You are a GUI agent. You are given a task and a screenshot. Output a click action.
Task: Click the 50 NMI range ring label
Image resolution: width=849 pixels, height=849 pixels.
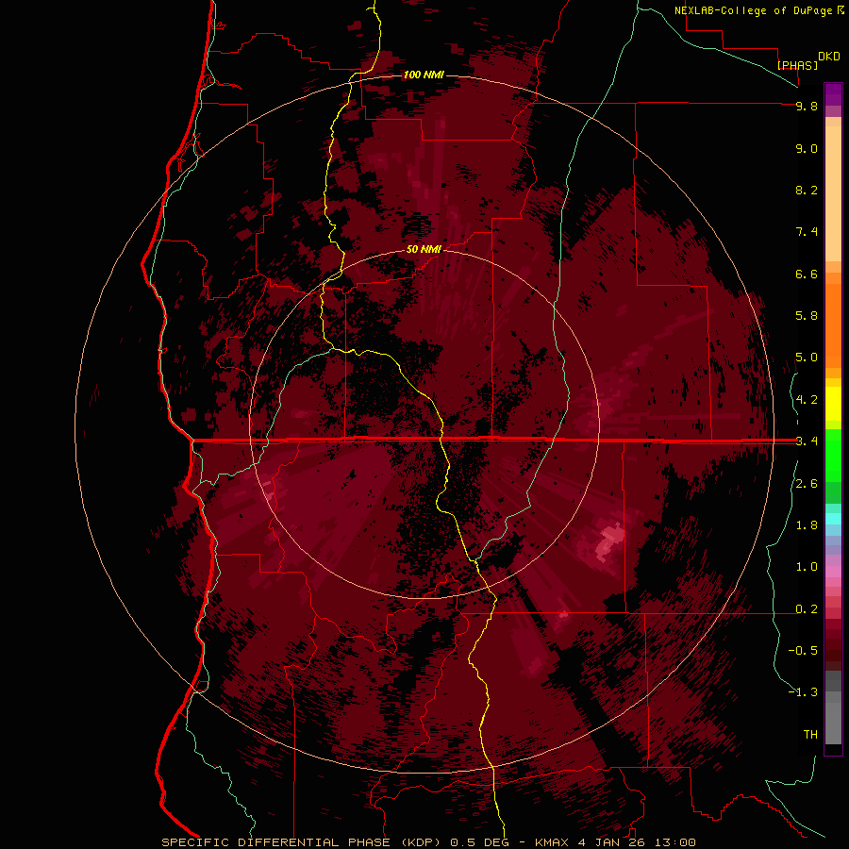click(x=424, y=250)
